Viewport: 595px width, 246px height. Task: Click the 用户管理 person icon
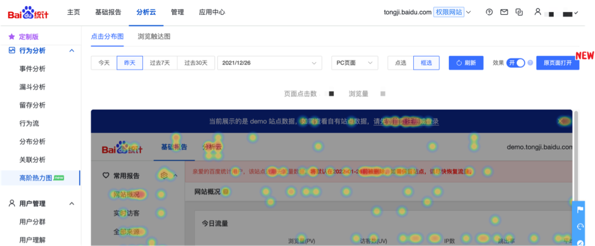(x=12, y=203)
